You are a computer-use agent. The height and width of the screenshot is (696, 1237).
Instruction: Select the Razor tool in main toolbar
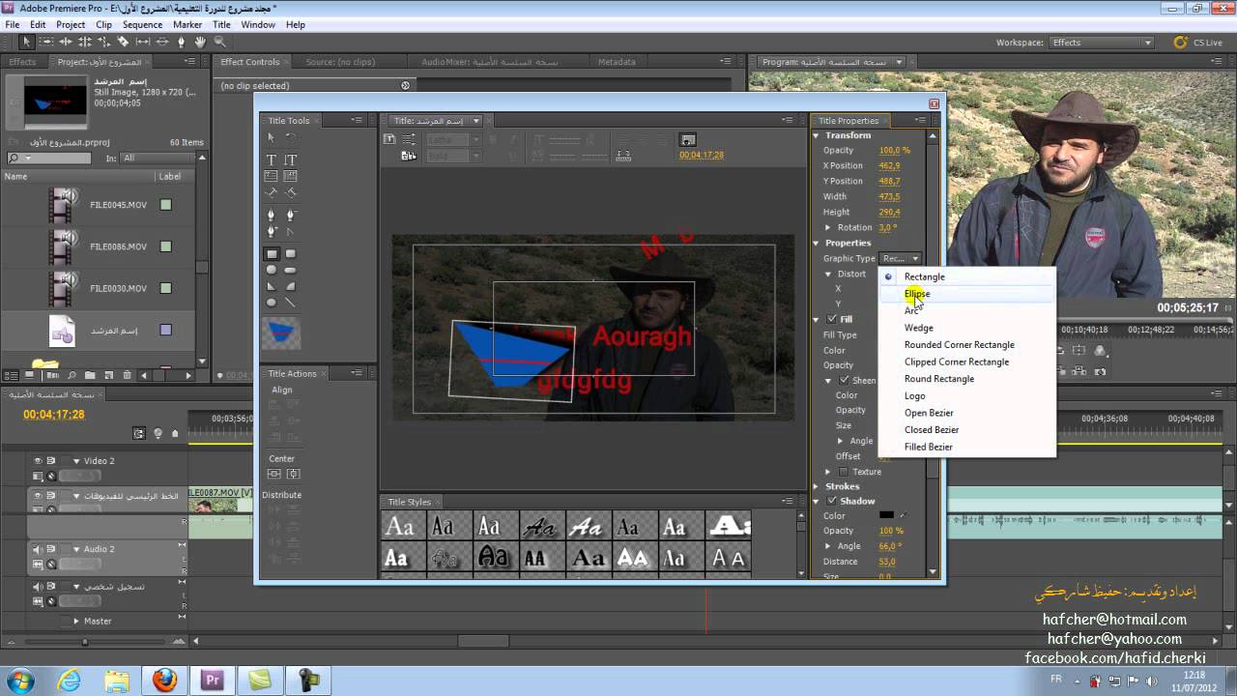click(x=123, y=42)
